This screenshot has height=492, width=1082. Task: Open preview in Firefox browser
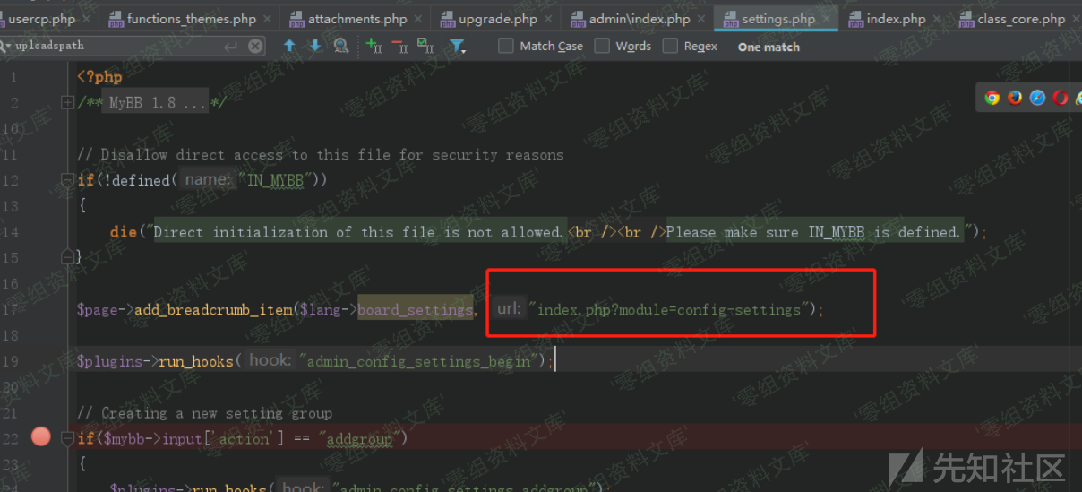1015,98
